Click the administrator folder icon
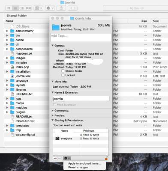The image size is (168, 171). click(12, 31)
